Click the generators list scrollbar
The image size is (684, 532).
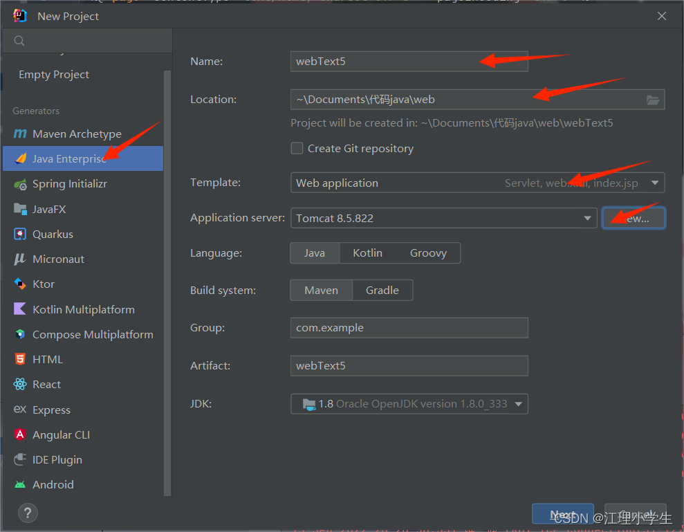167,283
